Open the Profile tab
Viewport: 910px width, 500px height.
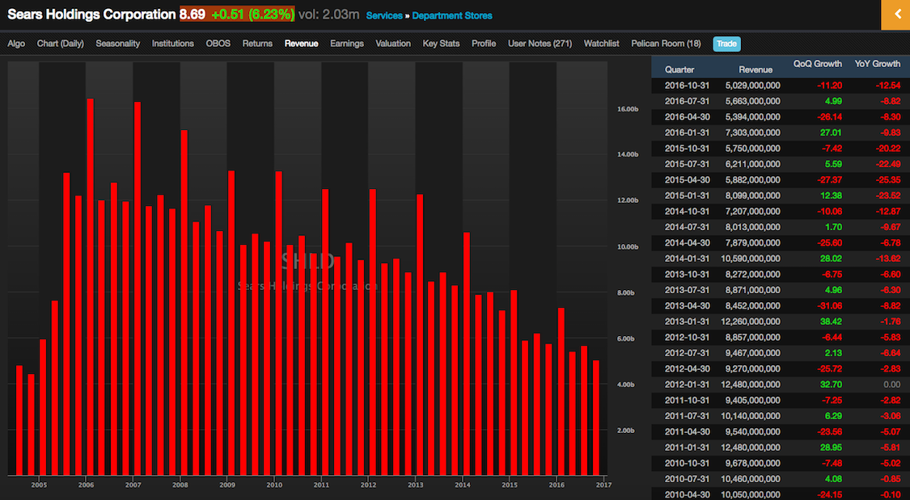coord(484,44)
